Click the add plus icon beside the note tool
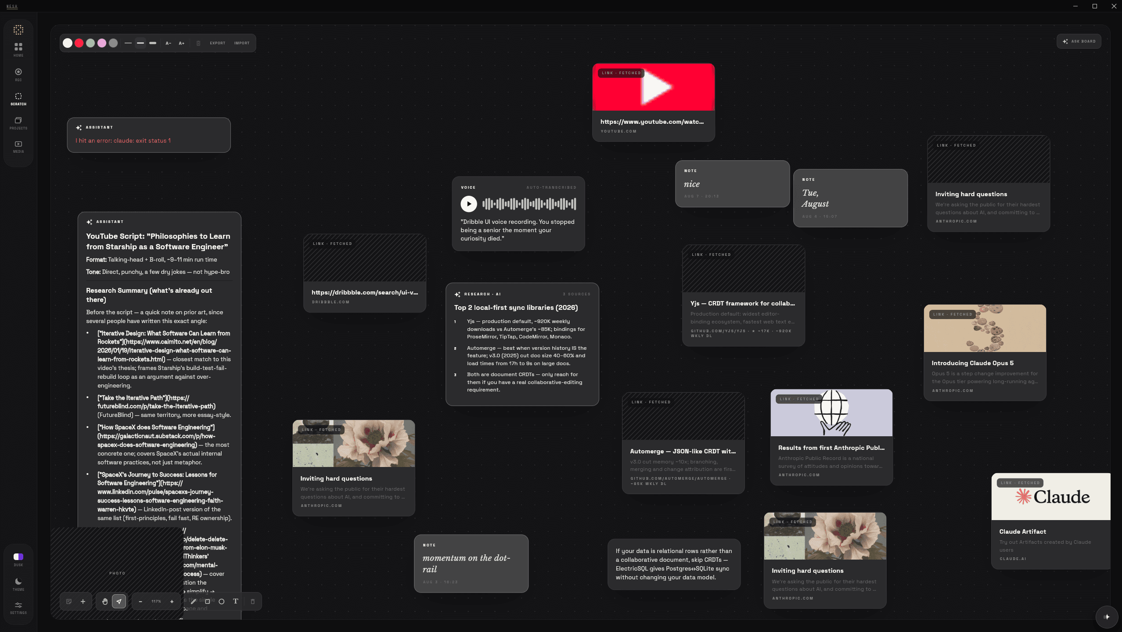 (83, 601)
